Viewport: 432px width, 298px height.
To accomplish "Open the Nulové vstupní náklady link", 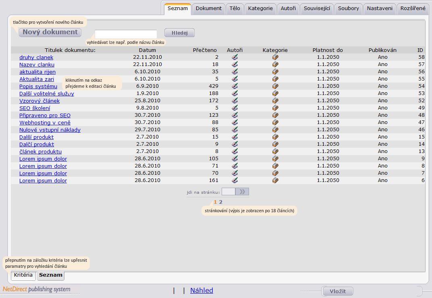I will [x=50, y=130].
